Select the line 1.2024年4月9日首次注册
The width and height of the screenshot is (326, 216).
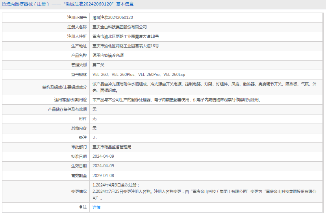[x=116, y=185]
